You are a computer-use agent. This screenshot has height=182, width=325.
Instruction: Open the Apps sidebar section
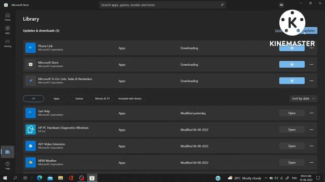click(x=8, y=30)
